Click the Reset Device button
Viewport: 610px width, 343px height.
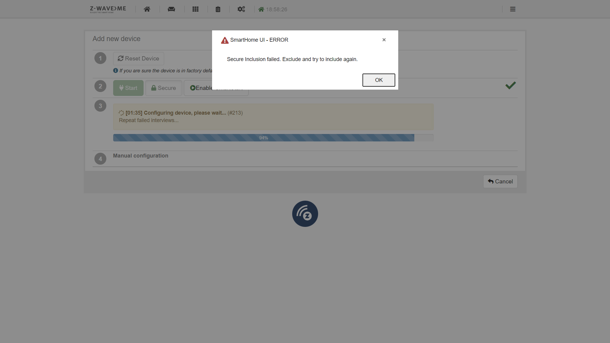click(139, 59)
